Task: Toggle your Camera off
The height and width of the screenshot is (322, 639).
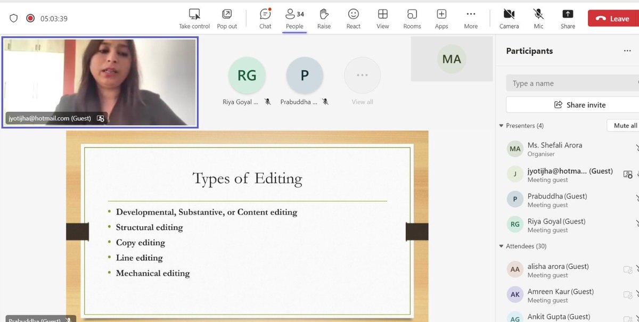Action: tap(509, 19)
